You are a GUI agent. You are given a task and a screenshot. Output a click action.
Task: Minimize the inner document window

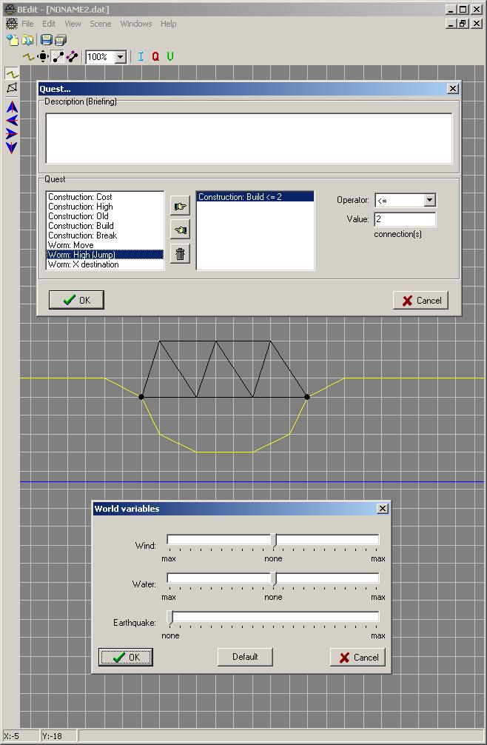[451, 24]
